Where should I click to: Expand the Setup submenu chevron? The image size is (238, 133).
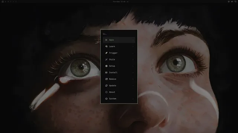(x=133, y=66)
